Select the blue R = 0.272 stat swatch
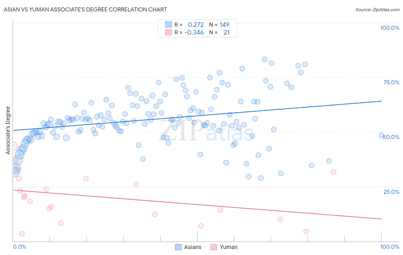The image size is (403, 255). (x=168, y=25)
